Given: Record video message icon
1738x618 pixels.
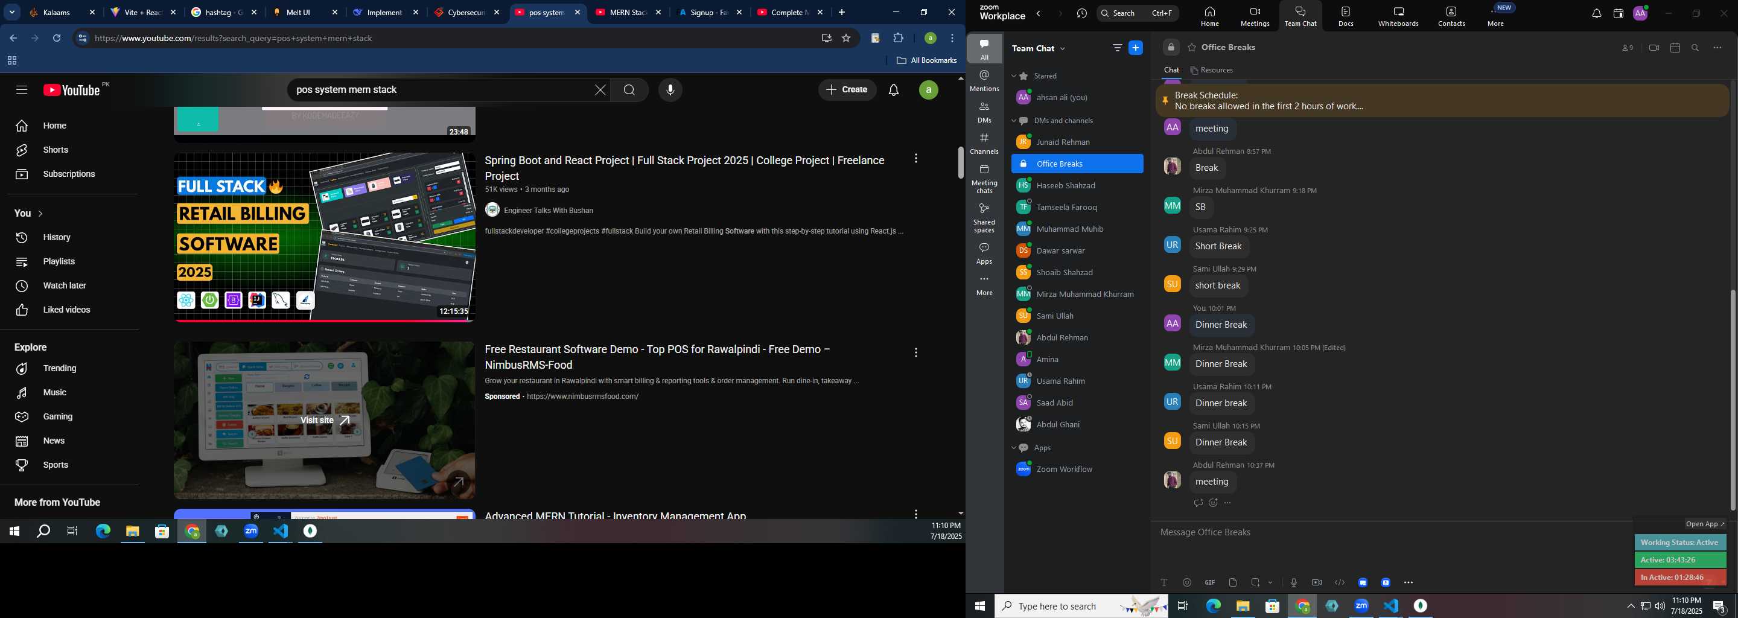Looking at the screenshot, I should [x=1316, y=582].
